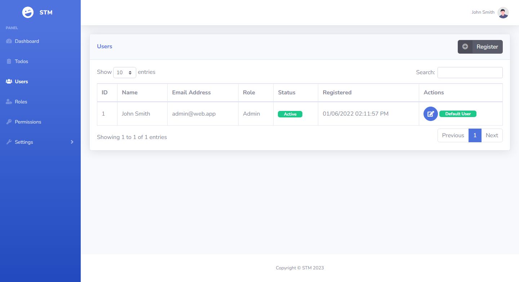The height and width of the screenshot is (282, 519).
Task: Click the Users group icon in sidebar
Action: point(9,81)
